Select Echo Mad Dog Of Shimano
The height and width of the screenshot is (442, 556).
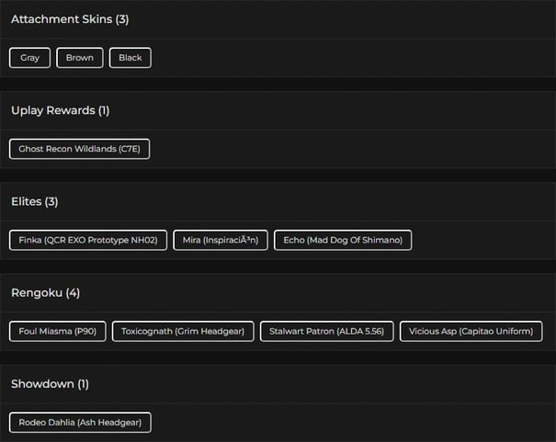tap(343, 240)
